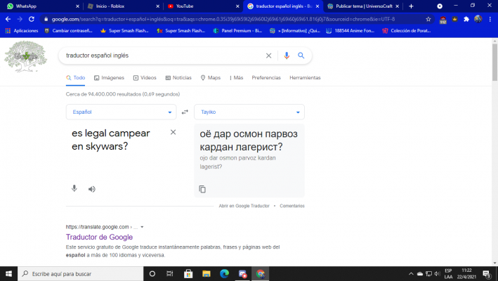Open the Chrome extensions puzzle menu
Viewport: 498px width, 281px height.
(466, 19)
